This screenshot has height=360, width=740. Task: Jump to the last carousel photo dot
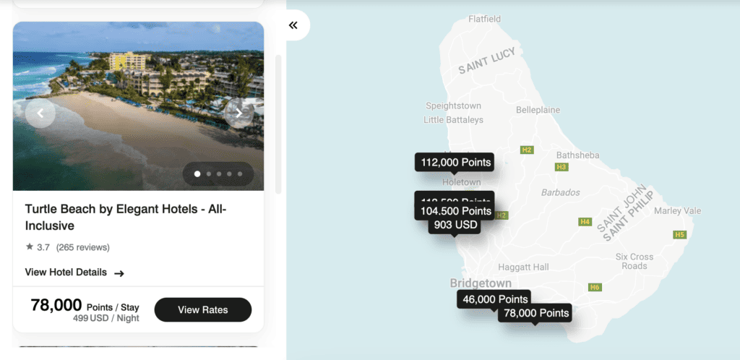(239, 173)
